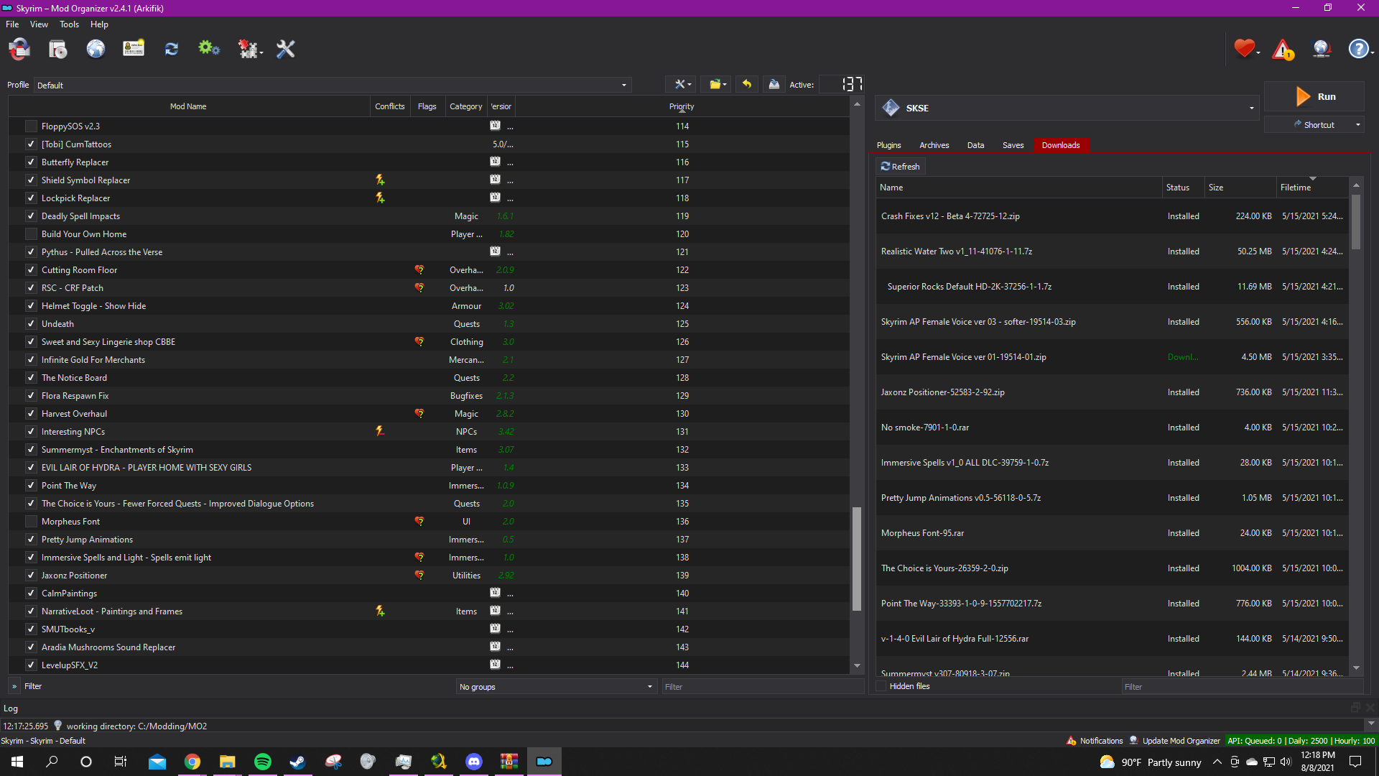Uncheck the Deadly Spell Impacts mod
This screenshot has height=776, width=1379.
[x=31, y=216]
